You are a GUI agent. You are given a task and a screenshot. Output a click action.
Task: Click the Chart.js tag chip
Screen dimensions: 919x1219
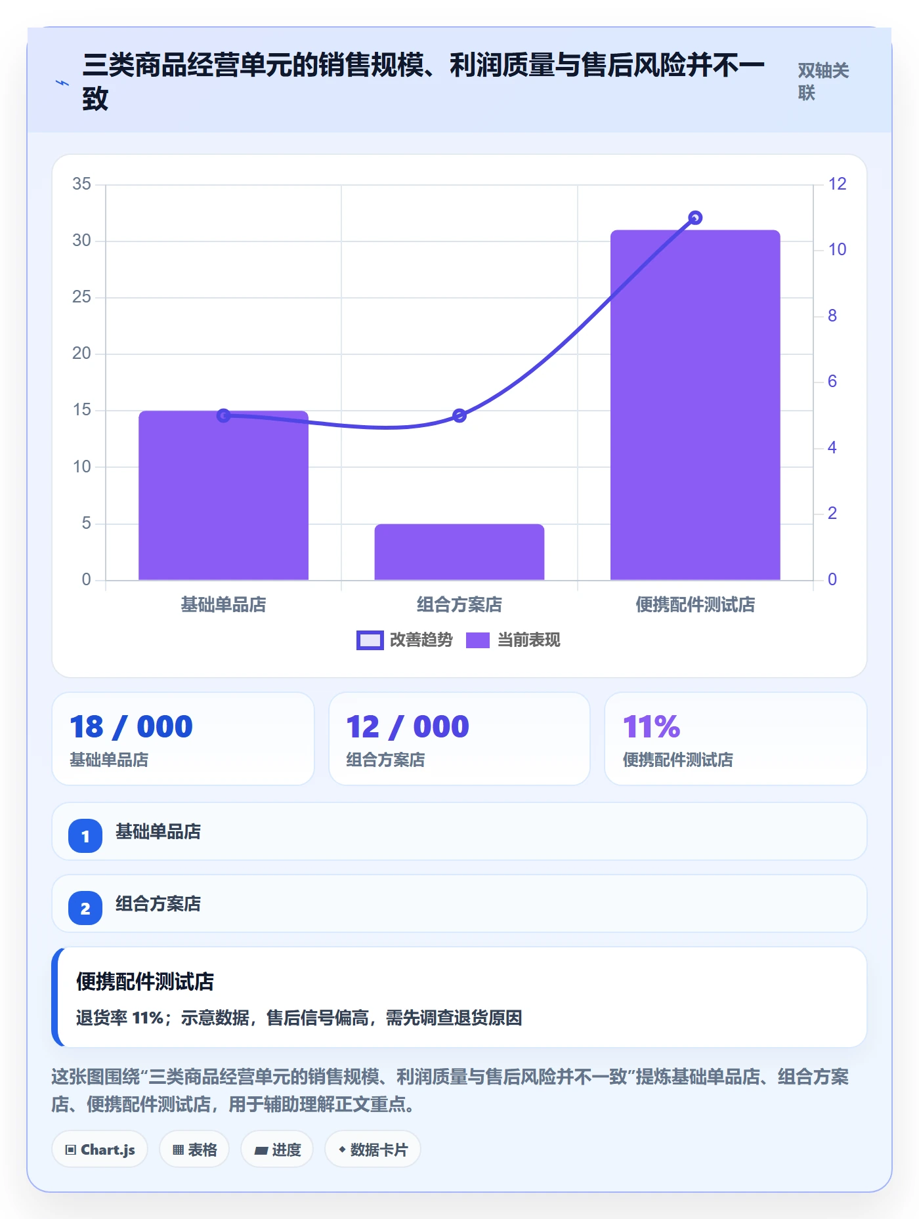tap(100, 1149)
